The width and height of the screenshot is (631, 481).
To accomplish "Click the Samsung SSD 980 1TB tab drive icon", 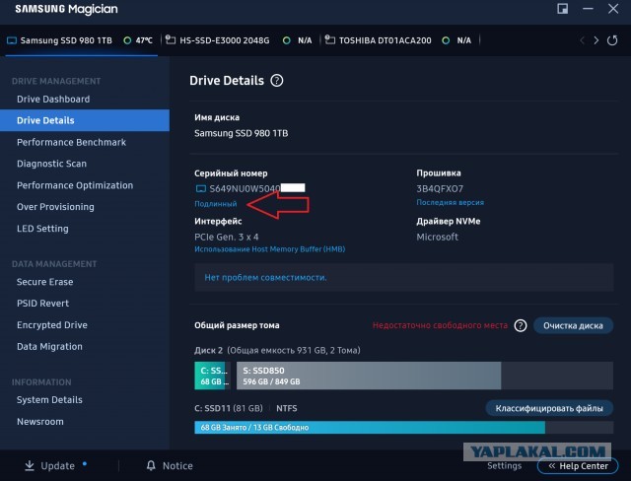I will coord(12,40).
